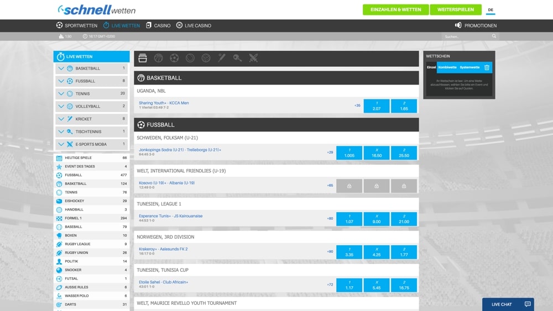Open the Esperance Tunis - JS Kairouanaise match
The image size is (553, 311).
(x=171, y=216)
